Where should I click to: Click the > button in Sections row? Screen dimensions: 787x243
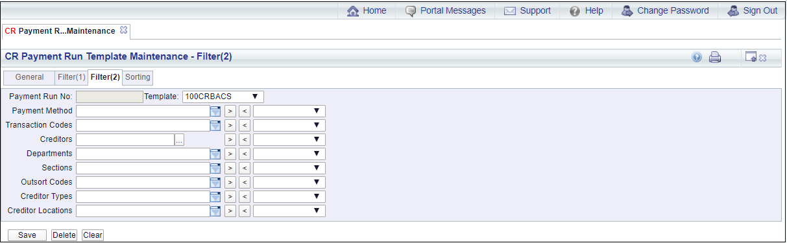click(x=230, y=168)
